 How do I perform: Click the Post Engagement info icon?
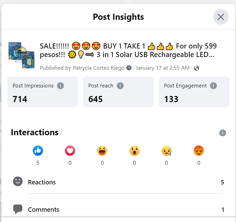pyautogui.click(x=213, y=86)
